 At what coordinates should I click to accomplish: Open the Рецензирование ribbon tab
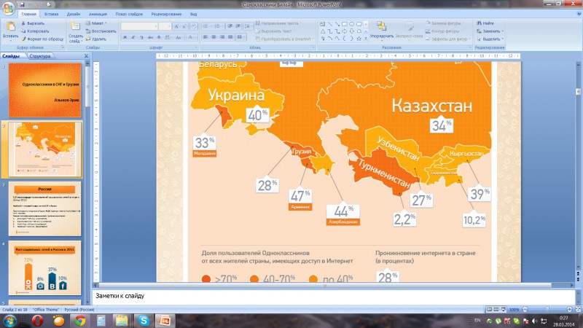click(x=166, y=14)
